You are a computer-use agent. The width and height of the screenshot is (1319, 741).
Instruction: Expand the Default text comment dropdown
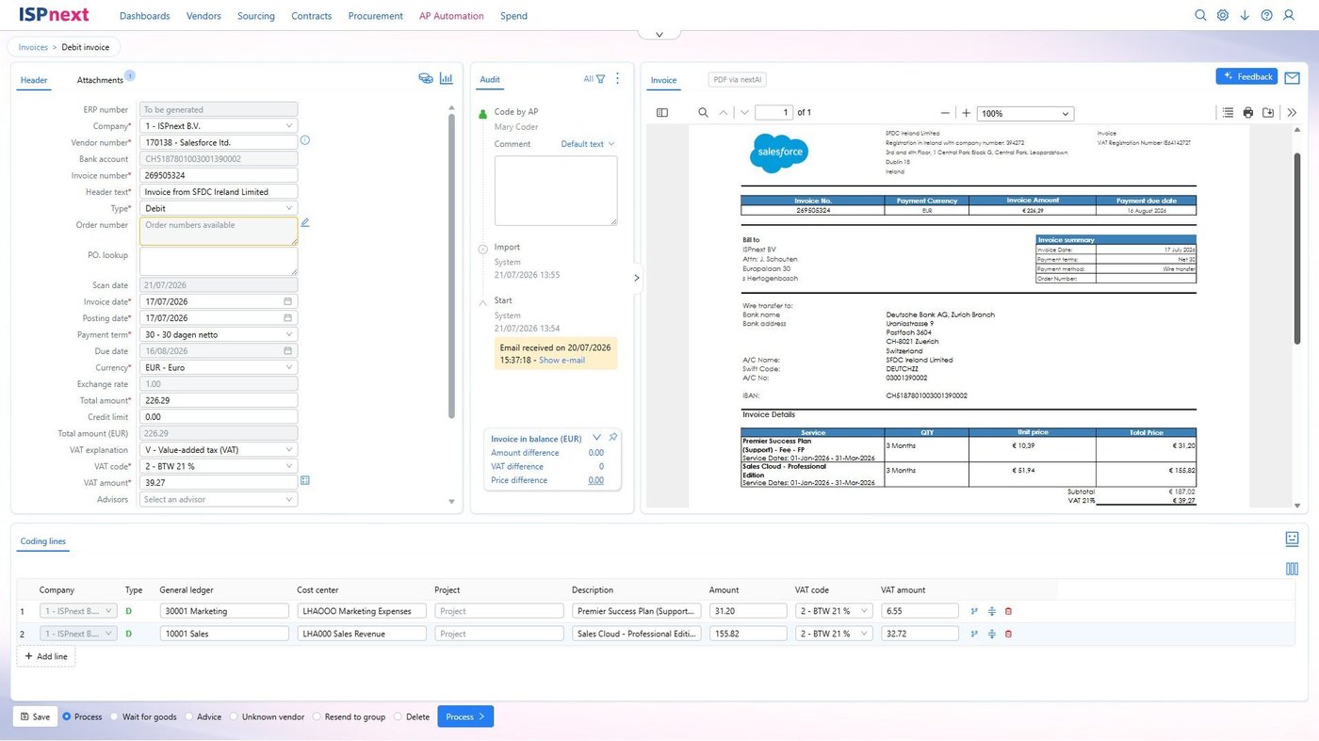[x=588, y=144]
